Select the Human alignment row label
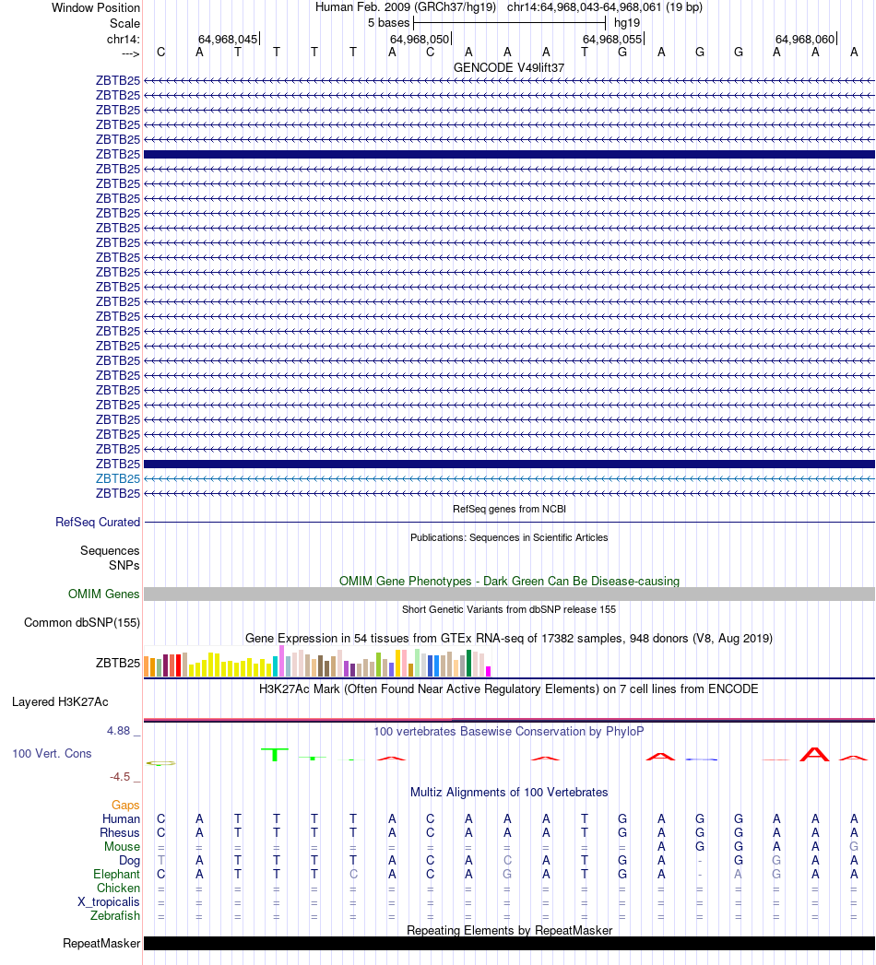This screenshot has width=876, height=965. pos(122,819)
